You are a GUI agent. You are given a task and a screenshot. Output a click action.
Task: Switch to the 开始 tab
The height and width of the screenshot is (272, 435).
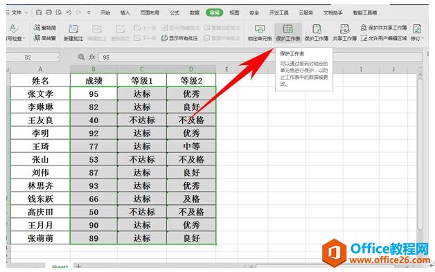pyautogui.click(x=105, y=12)
